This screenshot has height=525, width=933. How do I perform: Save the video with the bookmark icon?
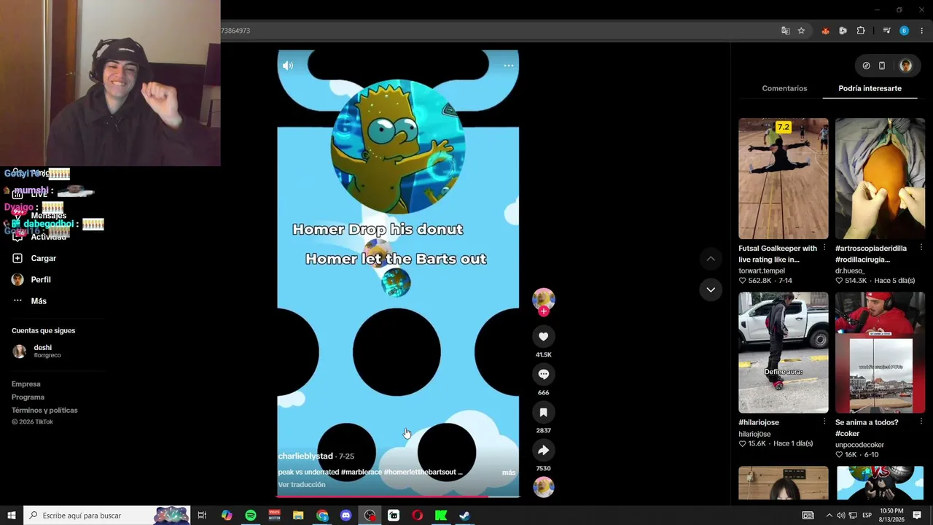(x=543, y=412)
